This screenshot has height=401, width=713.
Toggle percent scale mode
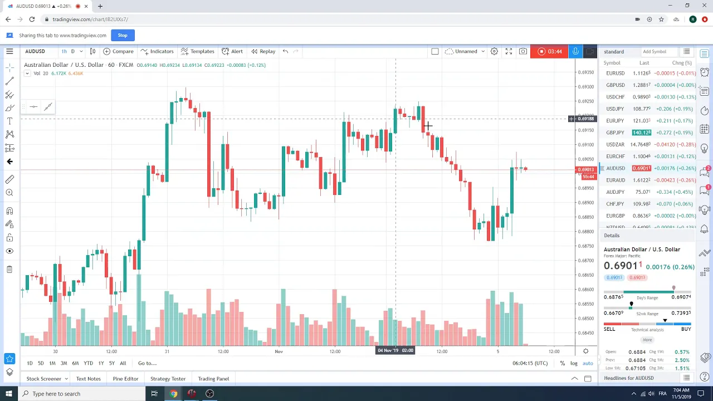563,363
